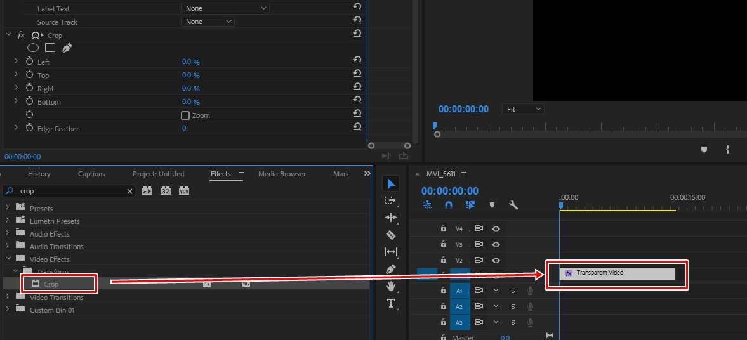This screenshot has height=340, width=747.
Task: Expand the Left parameter
Action: 16,61
